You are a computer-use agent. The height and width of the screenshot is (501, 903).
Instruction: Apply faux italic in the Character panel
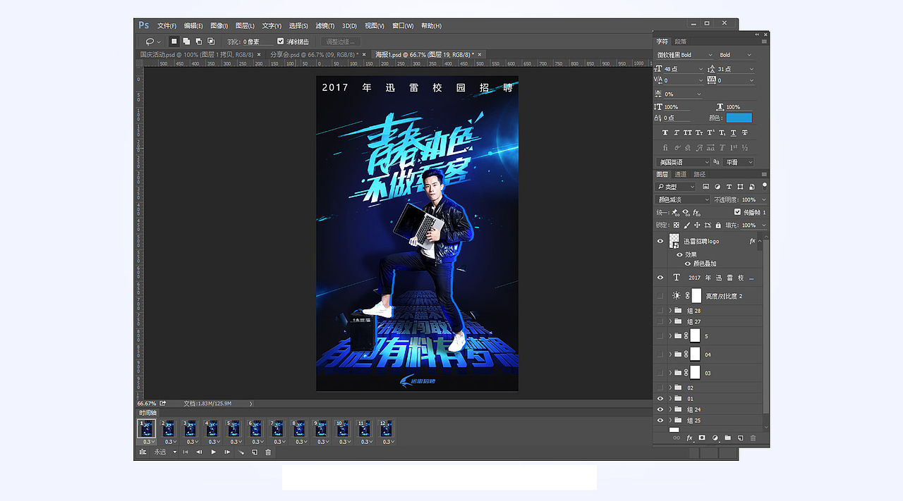click(677, 132)
